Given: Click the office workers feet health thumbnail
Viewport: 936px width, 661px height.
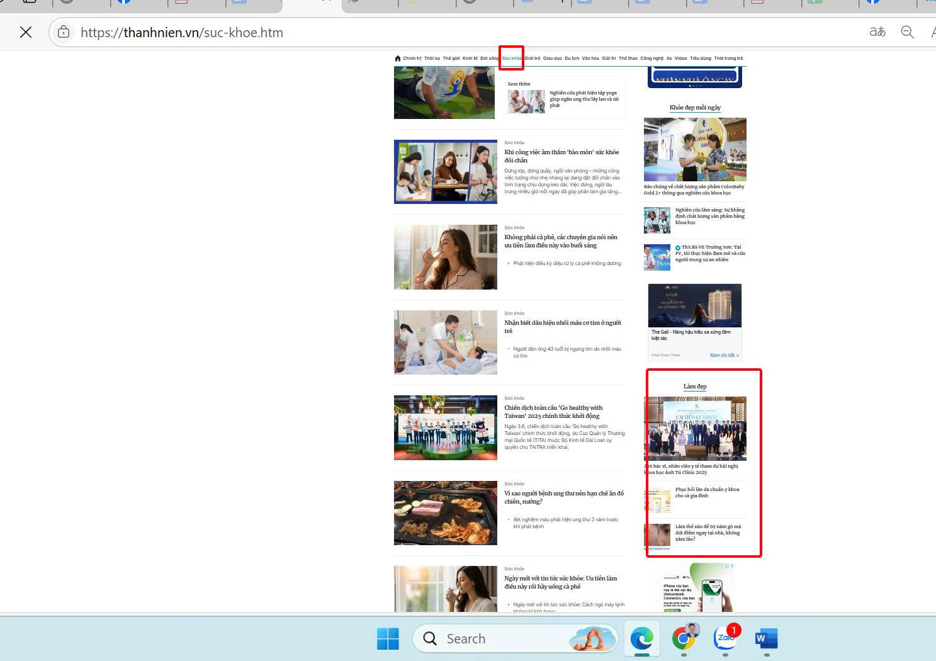Looking at the screenshot, I should [446, 172].
